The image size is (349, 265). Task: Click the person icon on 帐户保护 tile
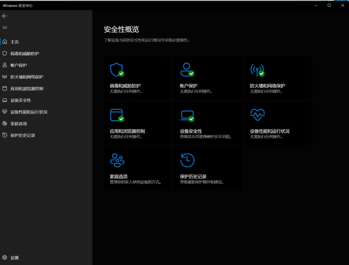[x=186, y=69]
